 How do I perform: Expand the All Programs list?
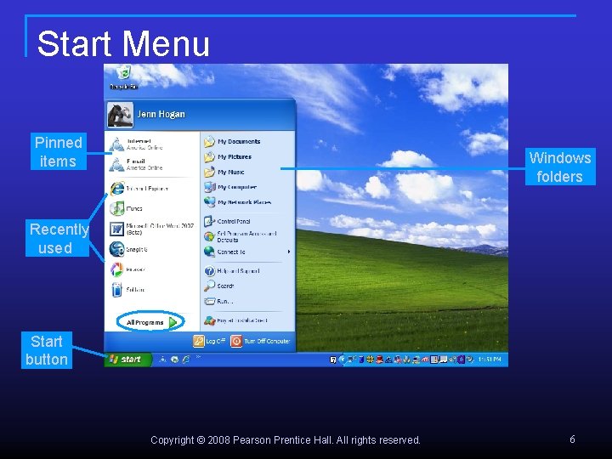coord(151,322)
